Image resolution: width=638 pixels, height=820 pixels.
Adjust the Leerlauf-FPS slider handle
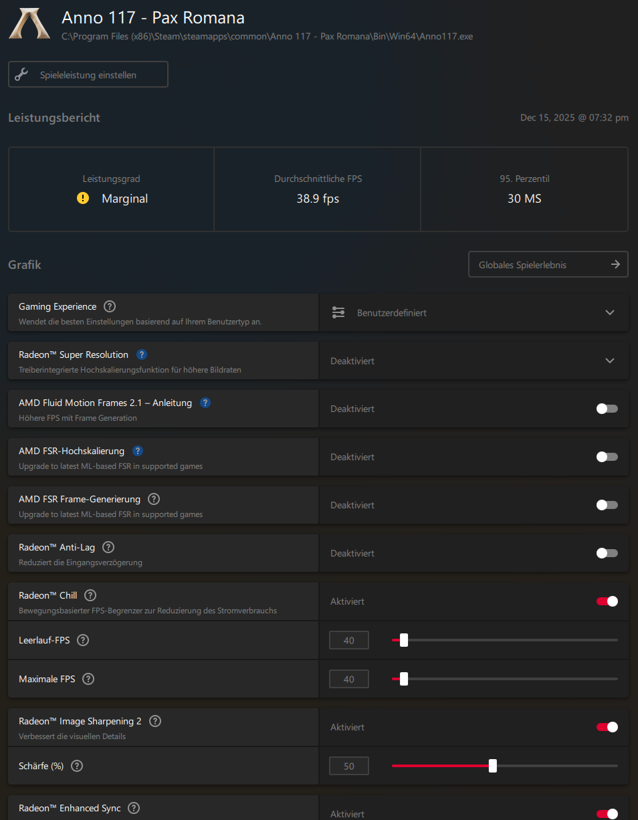click(x=404, y=640)
